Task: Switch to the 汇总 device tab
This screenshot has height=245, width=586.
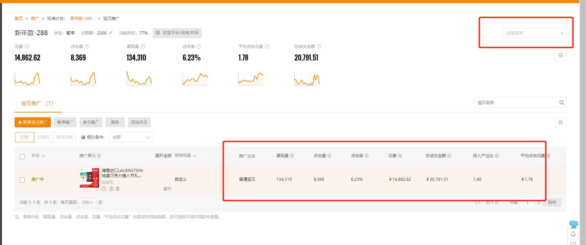Action: tap(24, 137)
